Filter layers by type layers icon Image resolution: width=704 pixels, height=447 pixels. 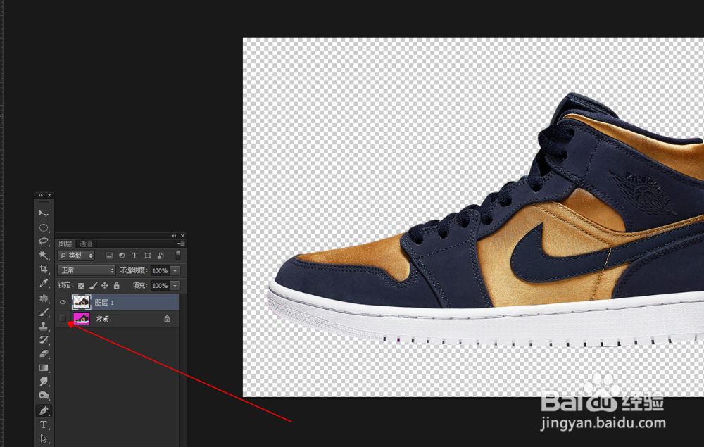(134, 256)
